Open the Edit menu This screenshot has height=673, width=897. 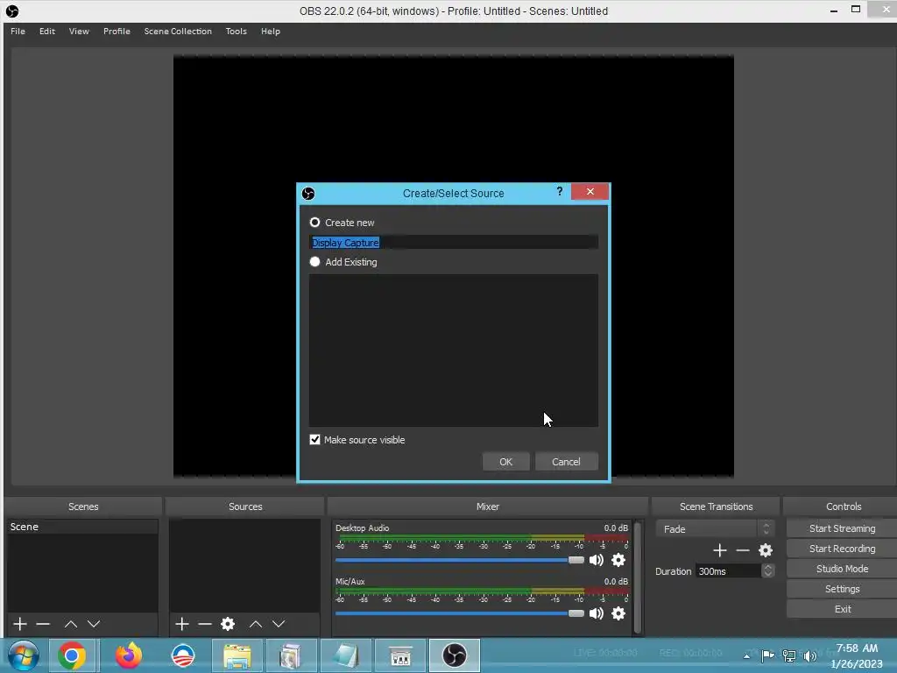pos(47,31)
